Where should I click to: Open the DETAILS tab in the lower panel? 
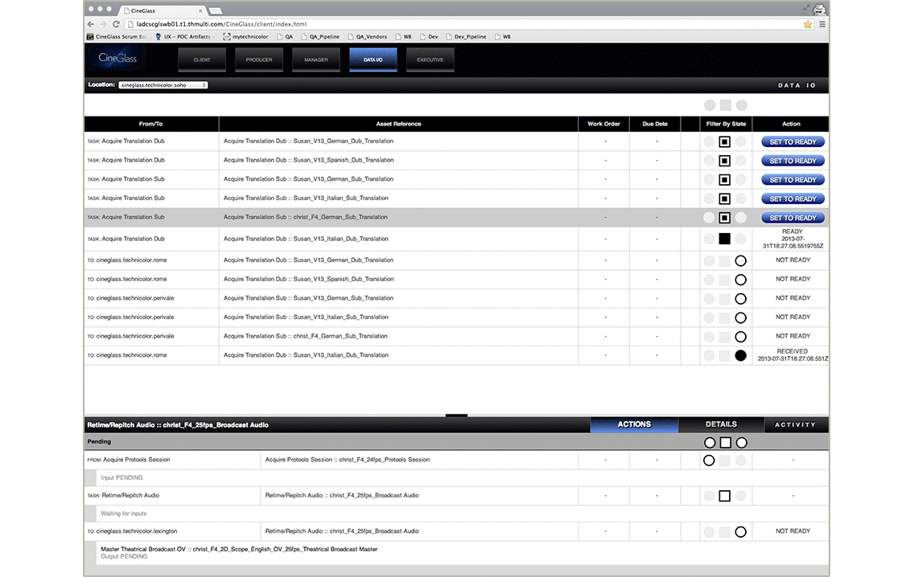click(721, 424)
